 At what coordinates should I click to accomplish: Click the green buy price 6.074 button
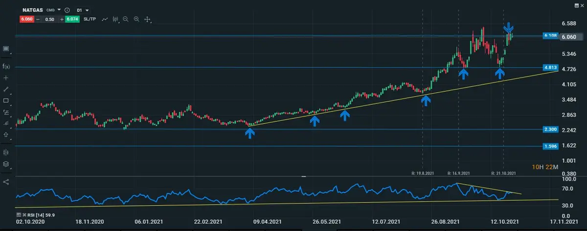point(72,19)
